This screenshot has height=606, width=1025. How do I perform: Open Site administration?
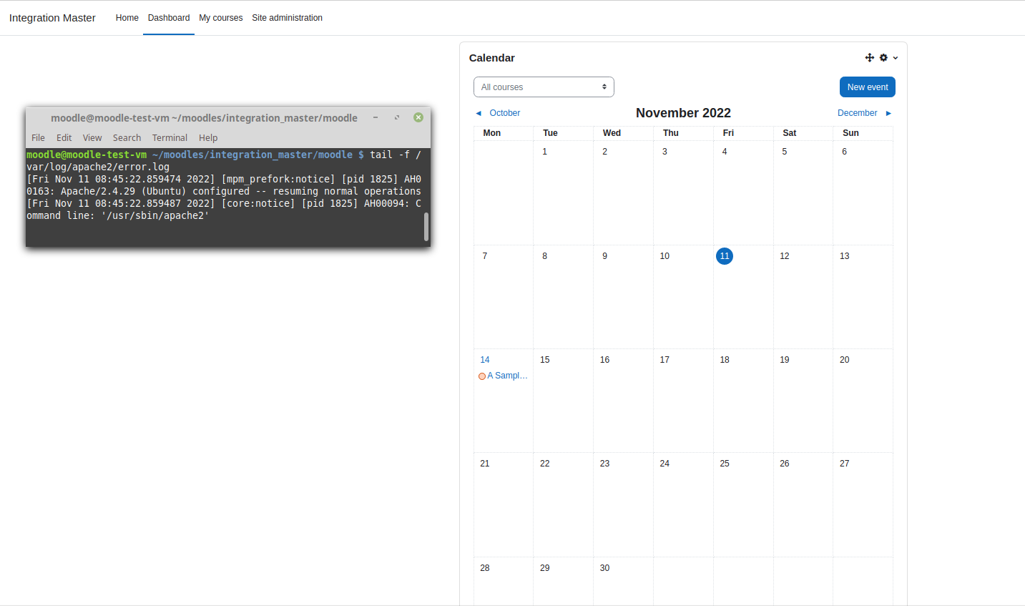pyautogui.click(x=287, y=18)
